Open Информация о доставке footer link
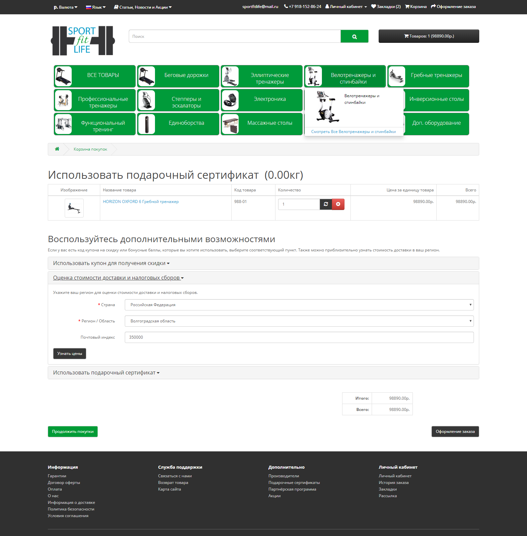527x536 pixels. 71,502
